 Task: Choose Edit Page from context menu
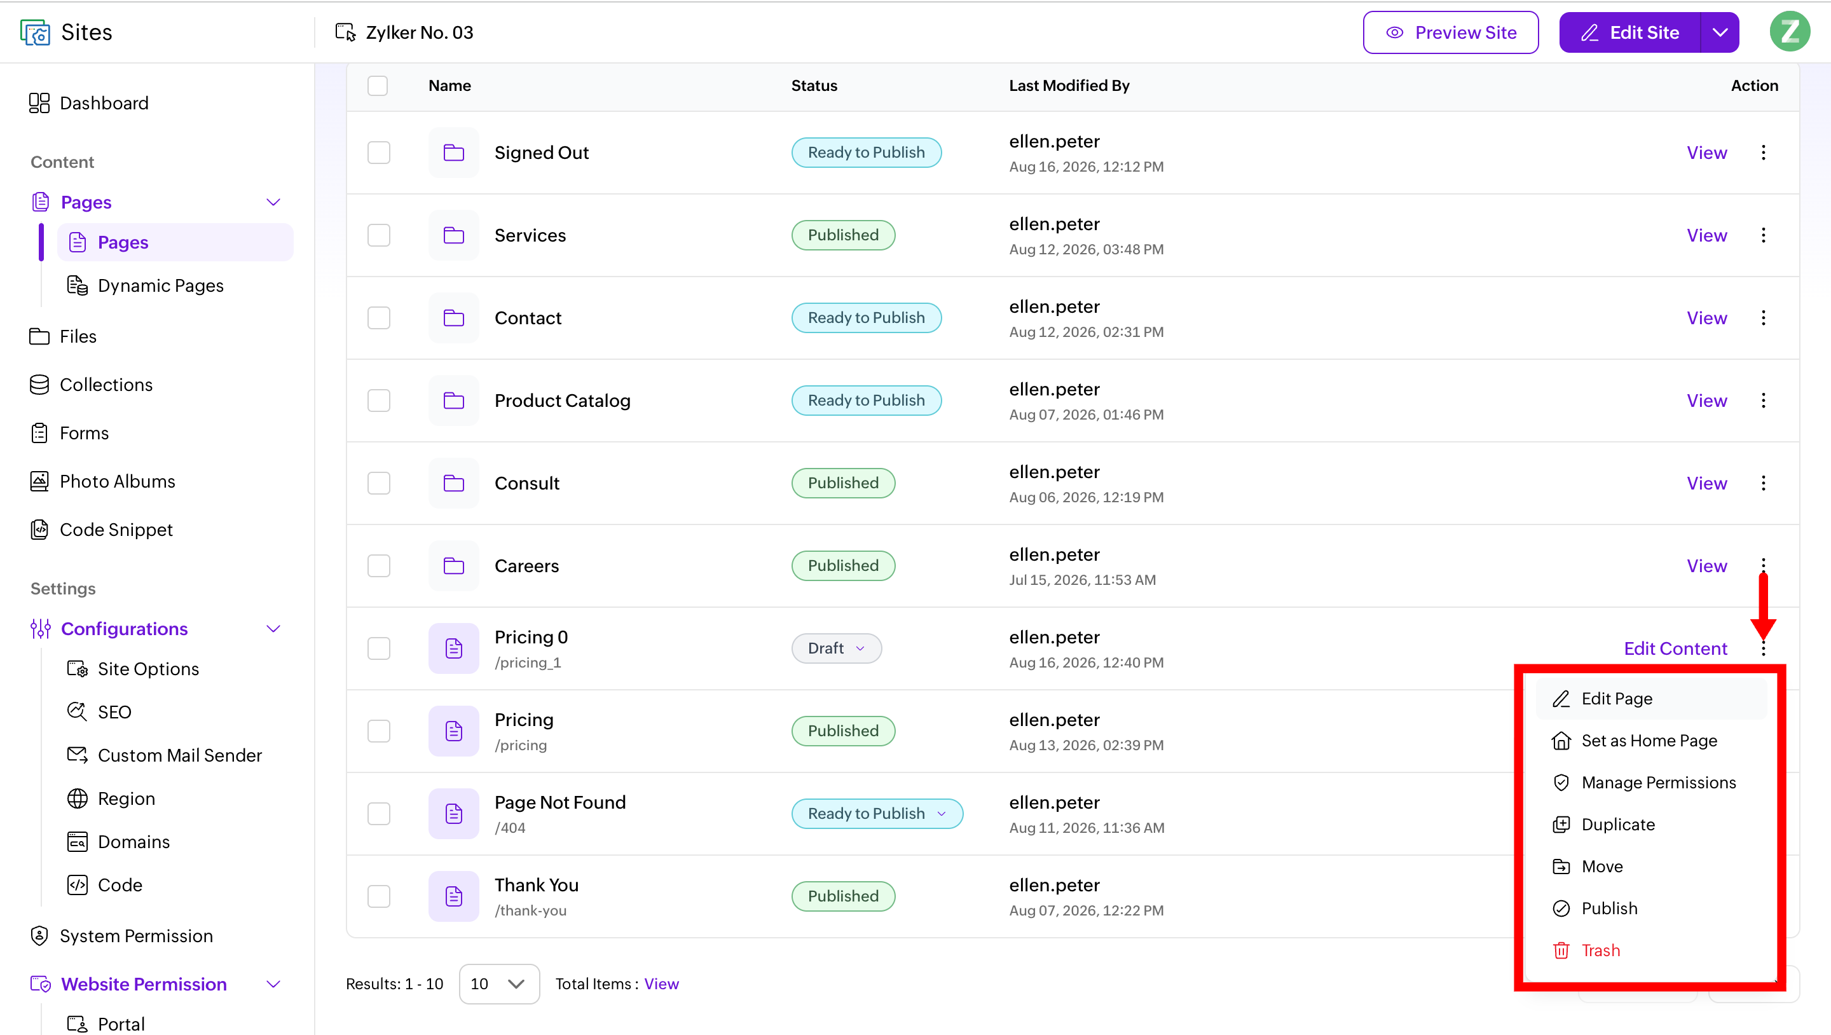tap(1651, 699)
